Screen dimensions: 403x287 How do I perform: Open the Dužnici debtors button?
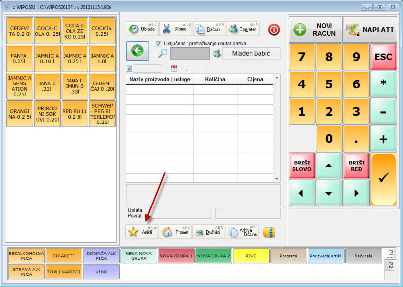(209, 231)
